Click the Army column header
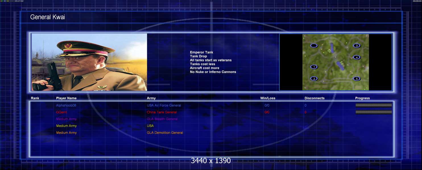This screenshot has height=170, width=422. [151, 98]
